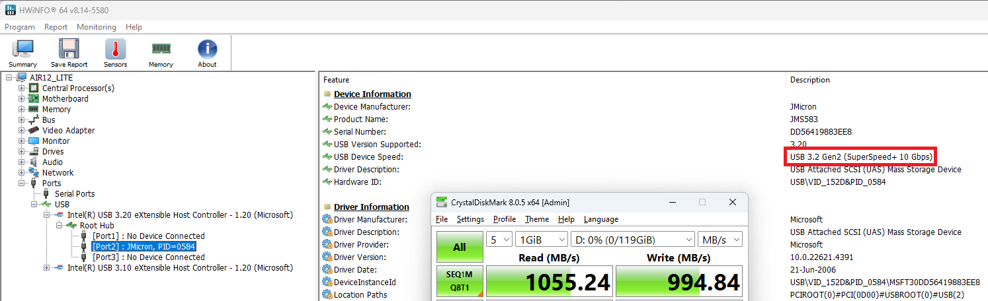Click the Driver Information section icon
This screenshot has width=988, height=301.
click(327, 207)
